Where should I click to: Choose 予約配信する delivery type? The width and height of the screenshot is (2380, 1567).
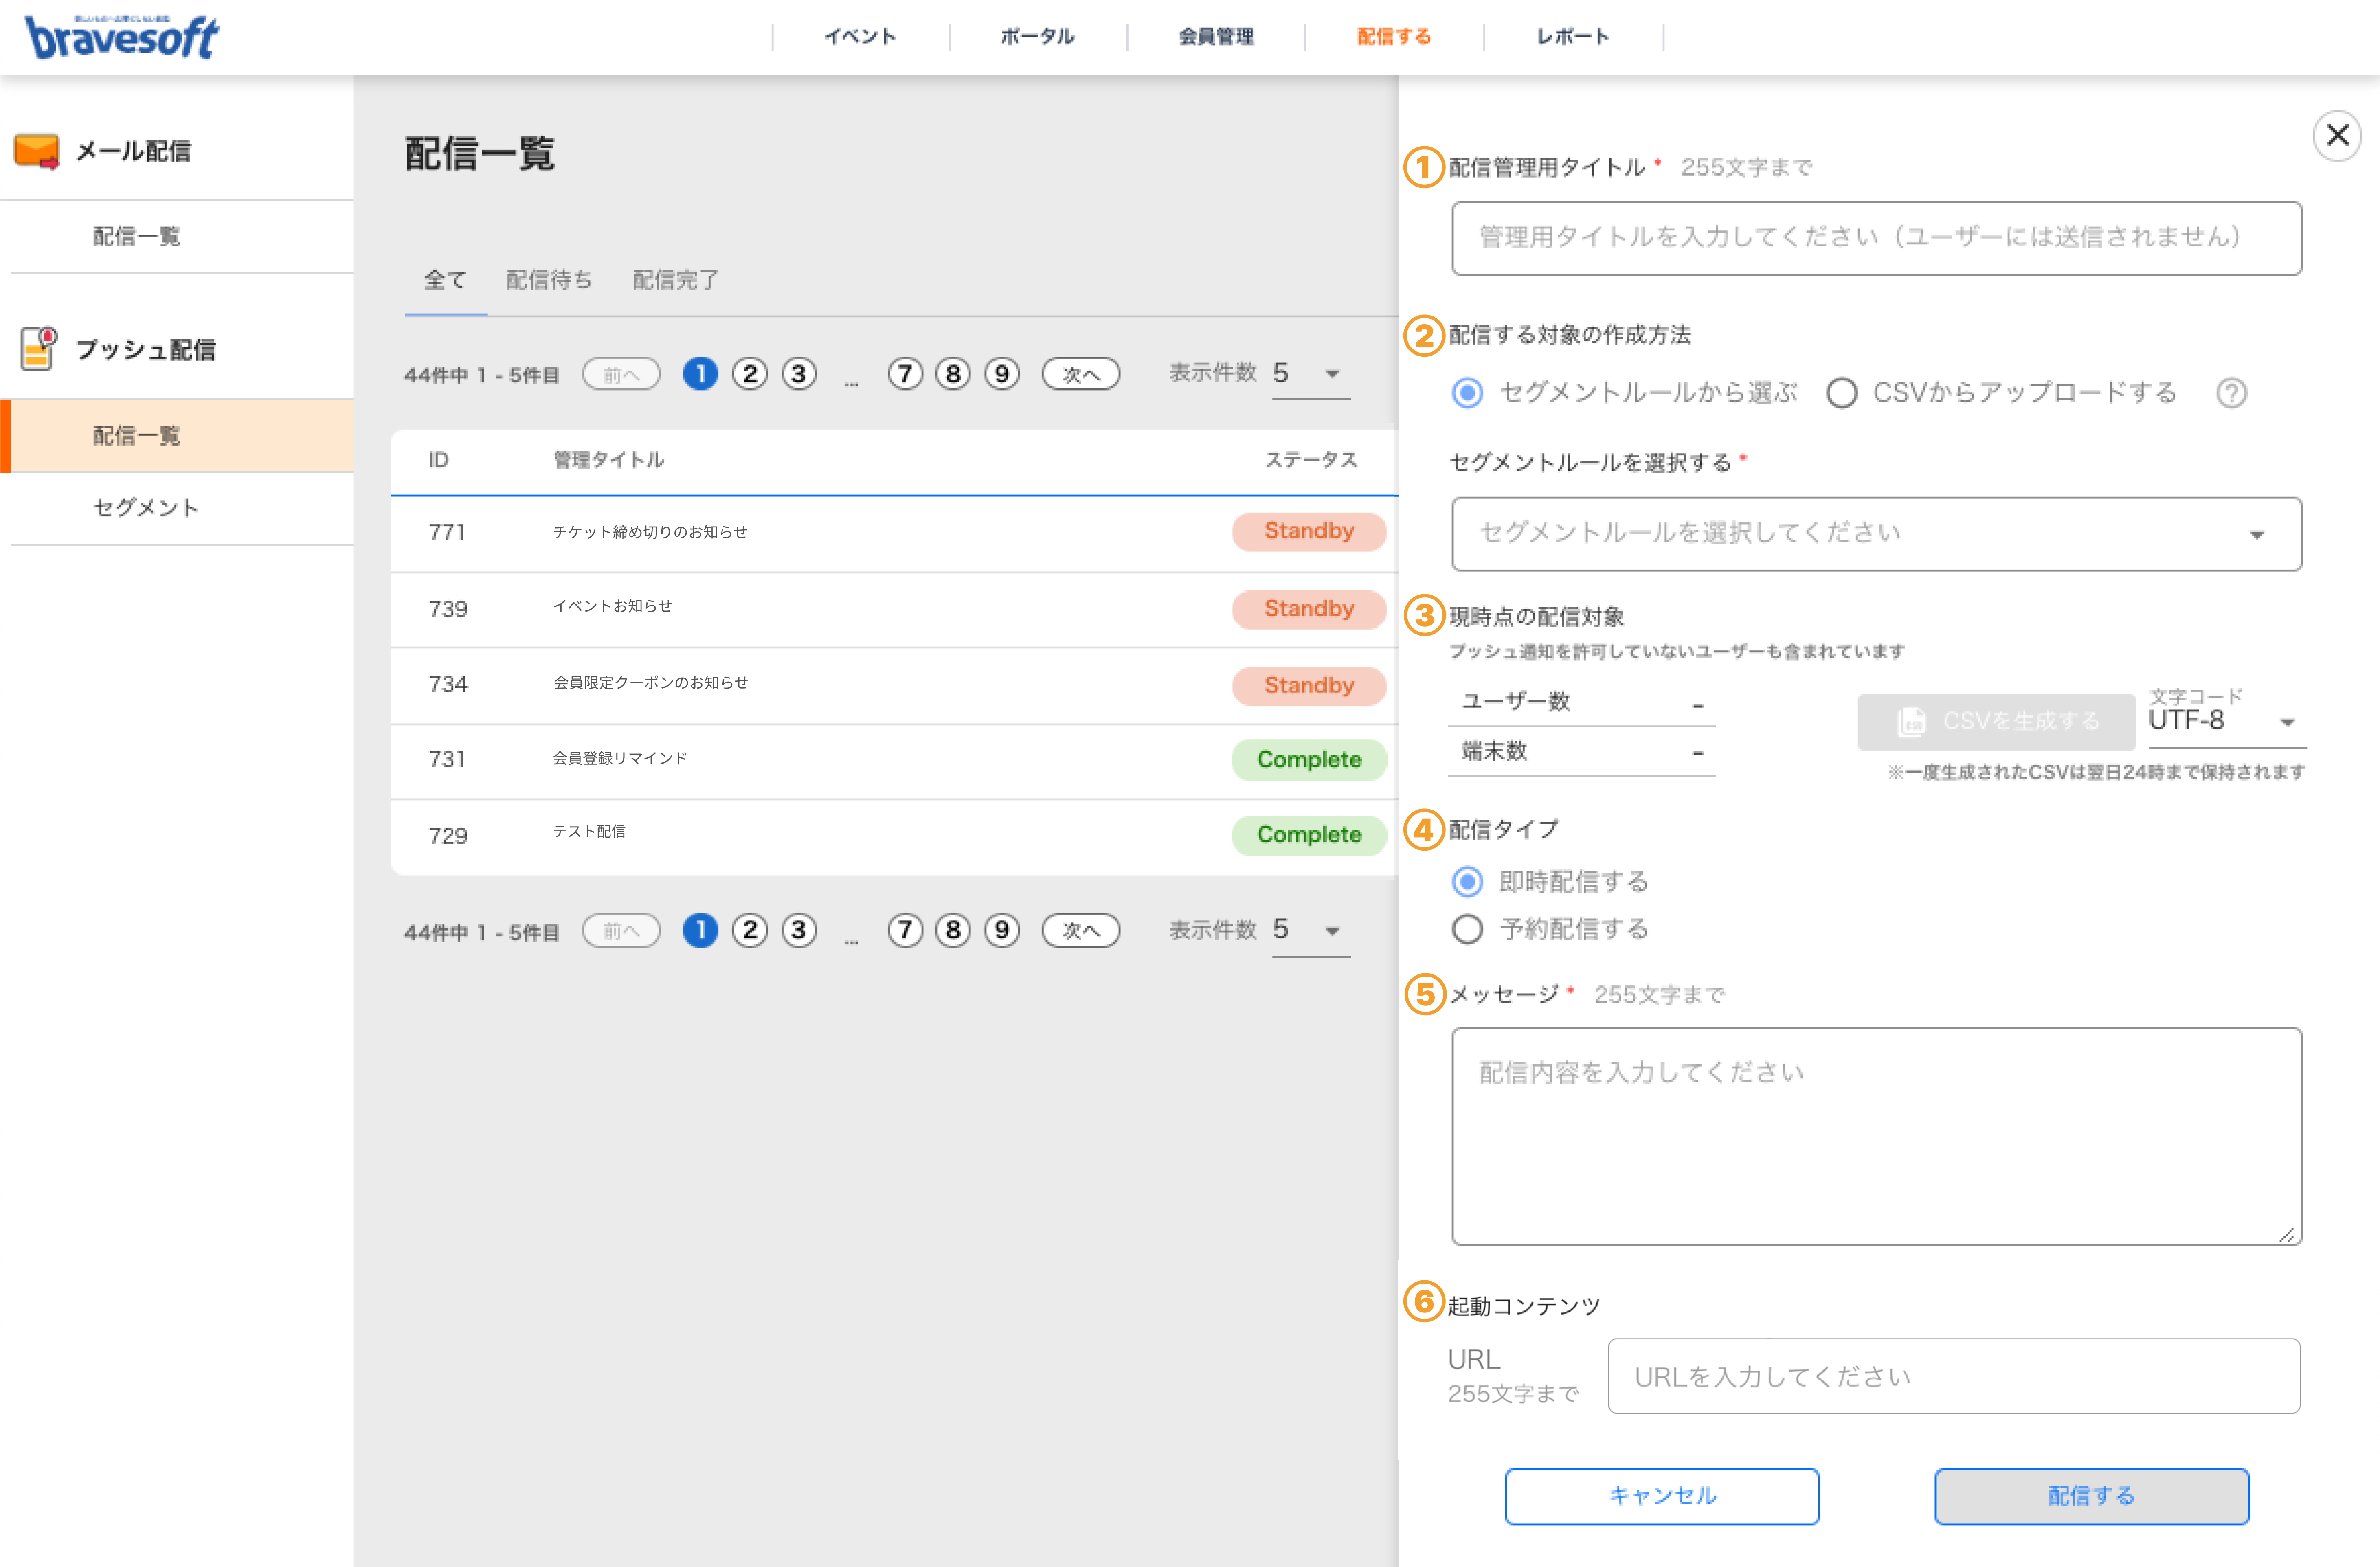[x=1467, y=929]
